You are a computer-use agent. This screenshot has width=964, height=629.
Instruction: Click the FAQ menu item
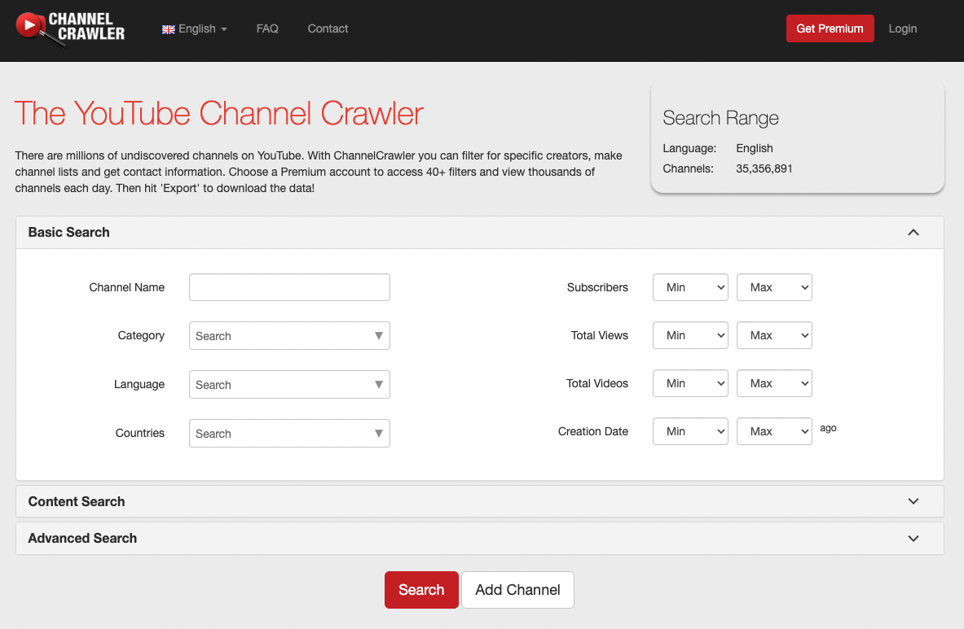(x=267, y=28)
